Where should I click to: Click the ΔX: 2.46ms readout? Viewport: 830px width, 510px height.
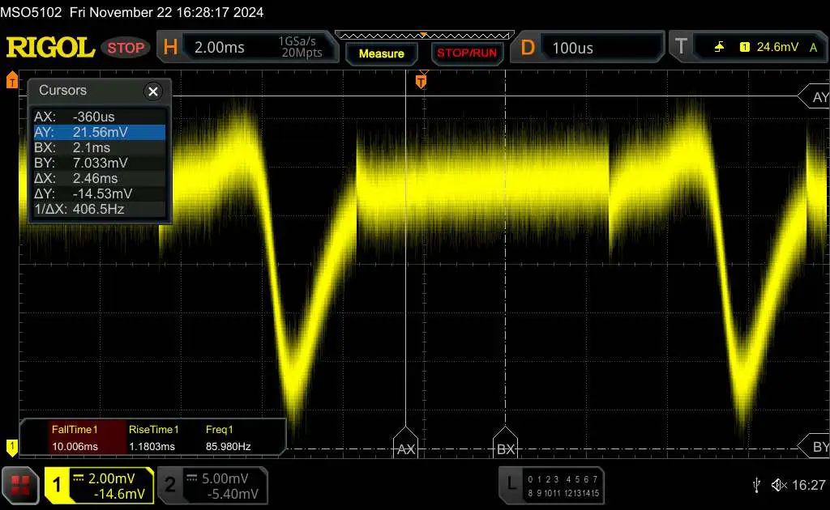tap(100, 177)
